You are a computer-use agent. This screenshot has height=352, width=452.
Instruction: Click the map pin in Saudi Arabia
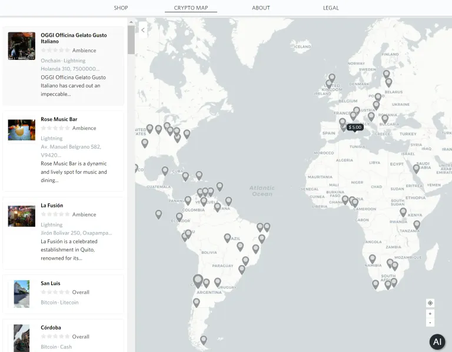[x=416, y=169]
